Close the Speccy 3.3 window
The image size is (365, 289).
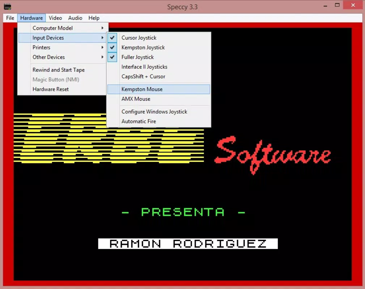[353, 5]
